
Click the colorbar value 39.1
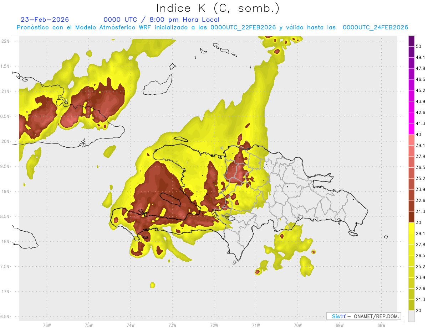coord(421,146)
